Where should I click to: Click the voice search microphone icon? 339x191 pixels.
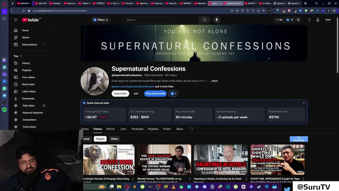(x=217, y=20)
